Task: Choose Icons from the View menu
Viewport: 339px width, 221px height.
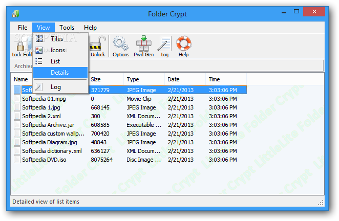Action: point(60,50)
